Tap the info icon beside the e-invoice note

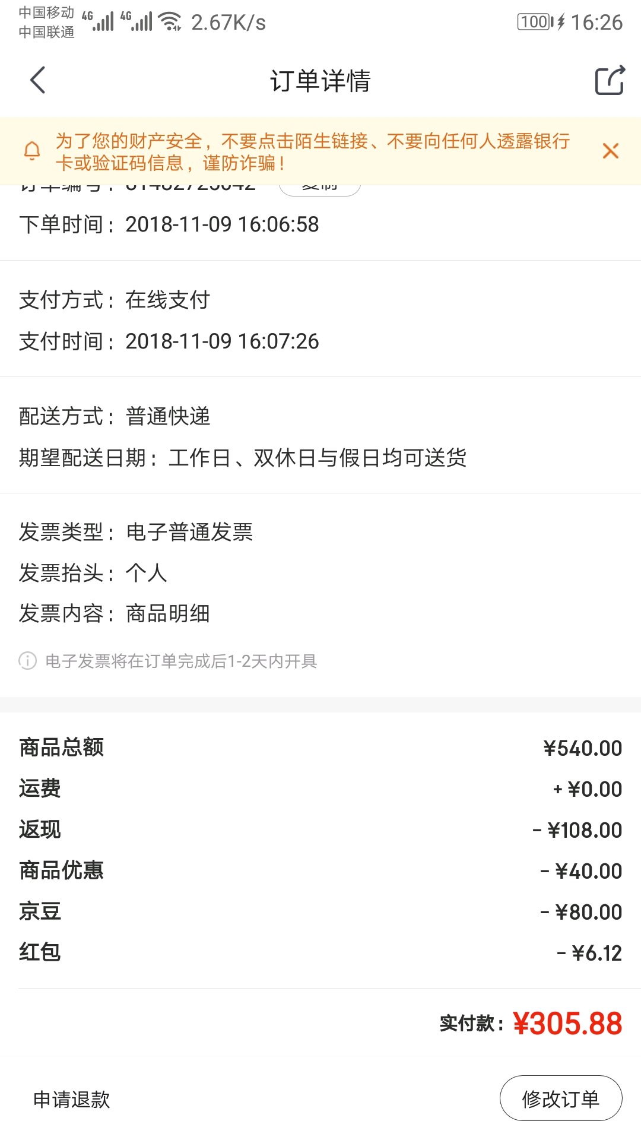click(27, 660)
